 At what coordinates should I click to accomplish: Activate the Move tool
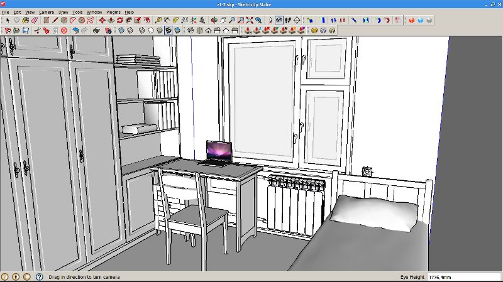[102, 20]
